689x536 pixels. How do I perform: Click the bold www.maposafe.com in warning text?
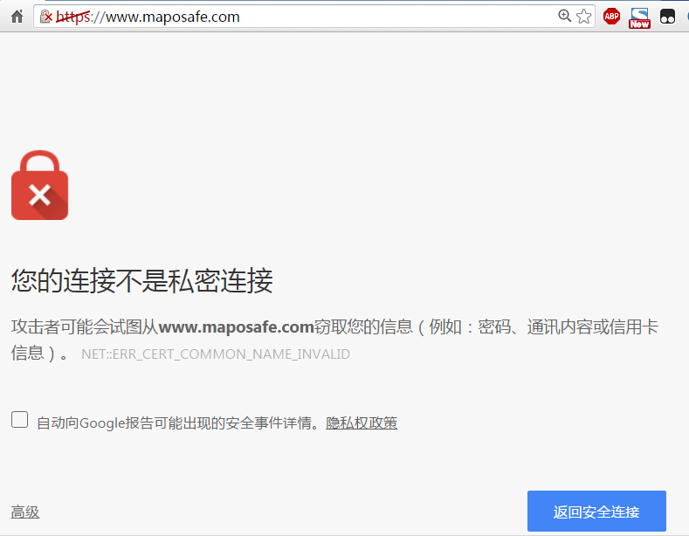point(236,326)
